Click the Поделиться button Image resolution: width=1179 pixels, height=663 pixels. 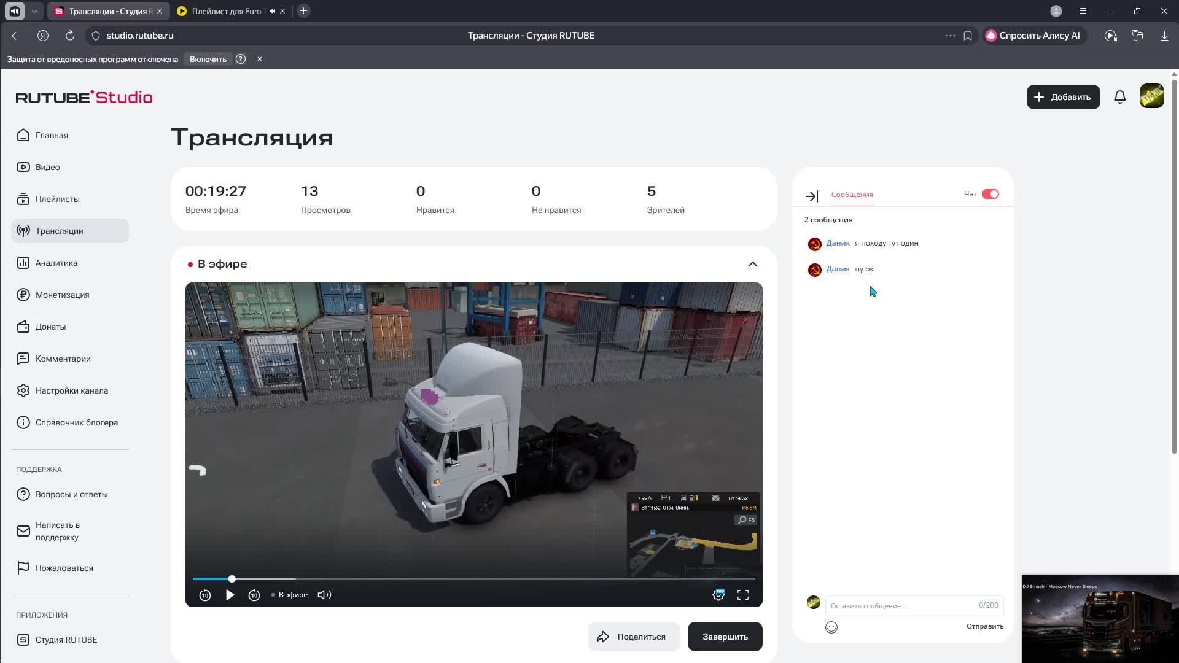point(634,636)
